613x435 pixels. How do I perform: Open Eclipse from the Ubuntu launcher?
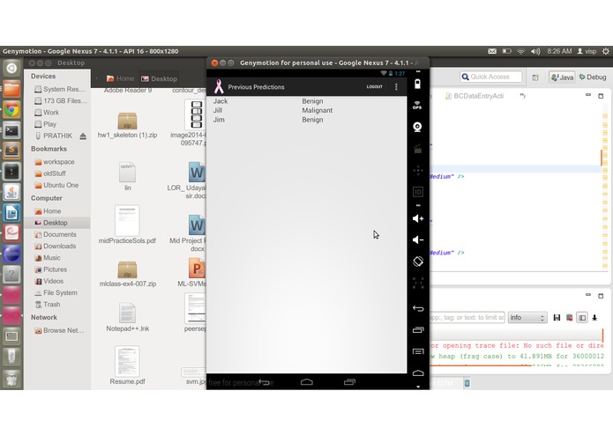tap(11, 254)
